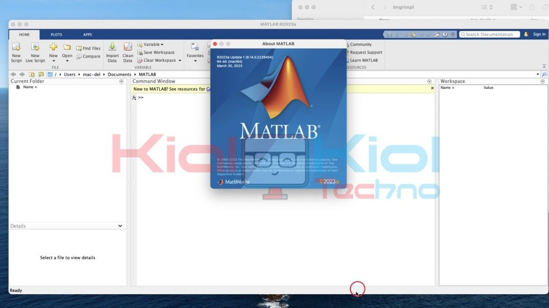The image size is (549, 308).
Task: Go back in the Finder window
Action: [373, 7]
